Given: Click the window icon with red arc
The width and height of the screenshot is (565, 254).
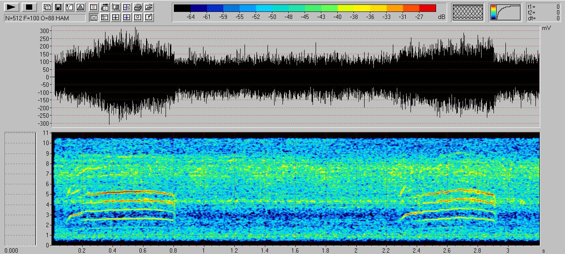Looking at the screenshot, I should pyautogui.click(x=94, y=7).
